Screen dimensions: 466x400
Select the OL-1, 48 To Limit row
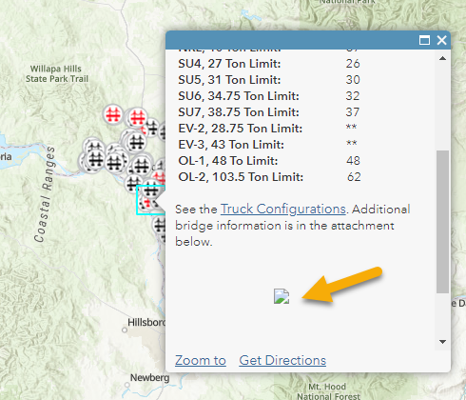269,161
